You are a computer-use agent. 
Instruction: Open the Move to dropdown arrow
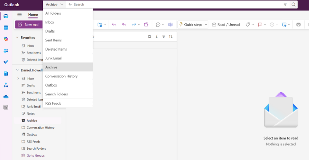[x=105, y=25]
